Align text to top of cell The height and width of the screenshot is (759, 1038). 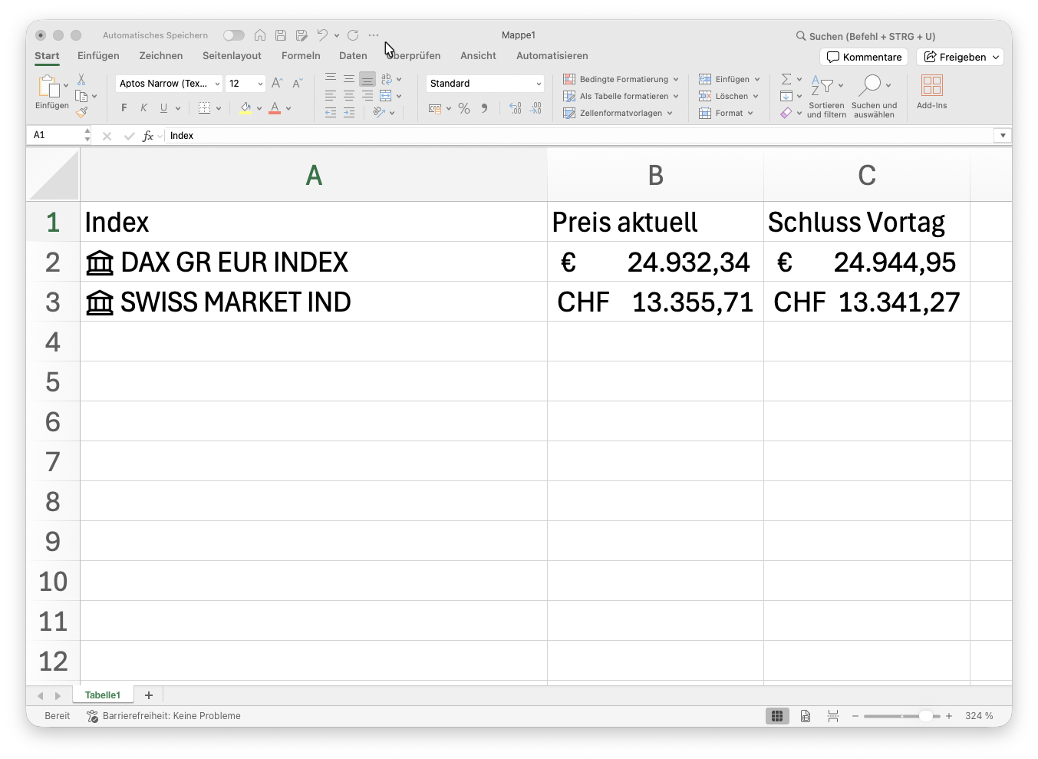331,78
